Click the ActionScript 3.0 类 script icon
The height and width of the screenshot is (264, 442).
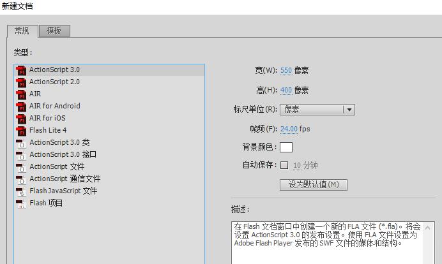(x=21, y=143)
